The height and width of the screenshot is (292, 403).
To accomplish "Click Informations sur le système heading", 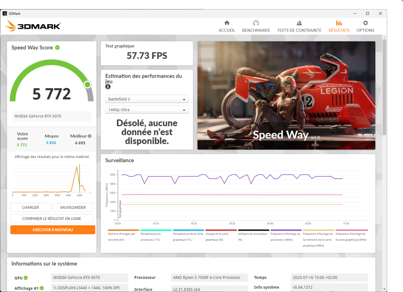I will 44,264.
